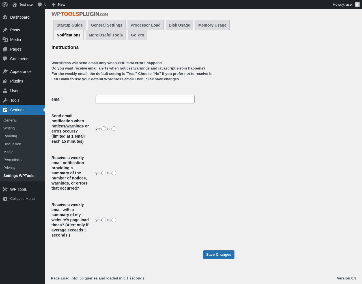The width and height of the screenshot is (362, 284).
Task: Open the Dashboard icon in sidebar
Action: pos(5,17)
